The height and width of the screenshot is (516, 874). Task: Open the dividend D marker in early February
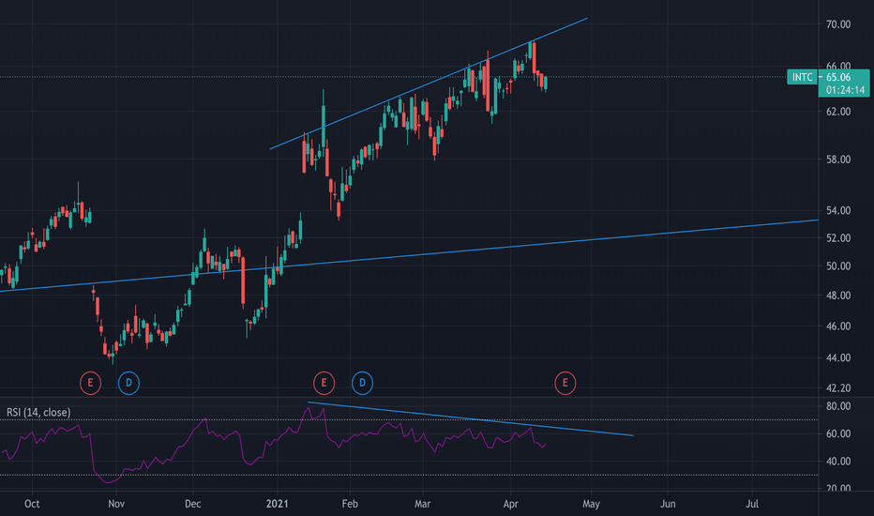click(362, 383)
